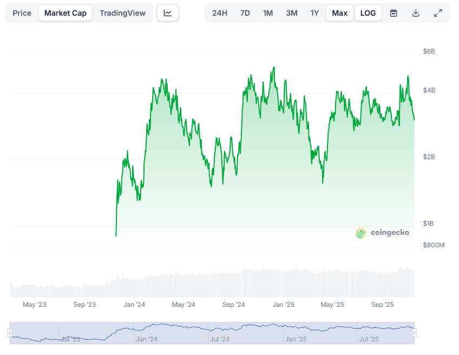Set time range to 24H
Image resolution: width=459 pixels, height=355 pixels.
220,13
